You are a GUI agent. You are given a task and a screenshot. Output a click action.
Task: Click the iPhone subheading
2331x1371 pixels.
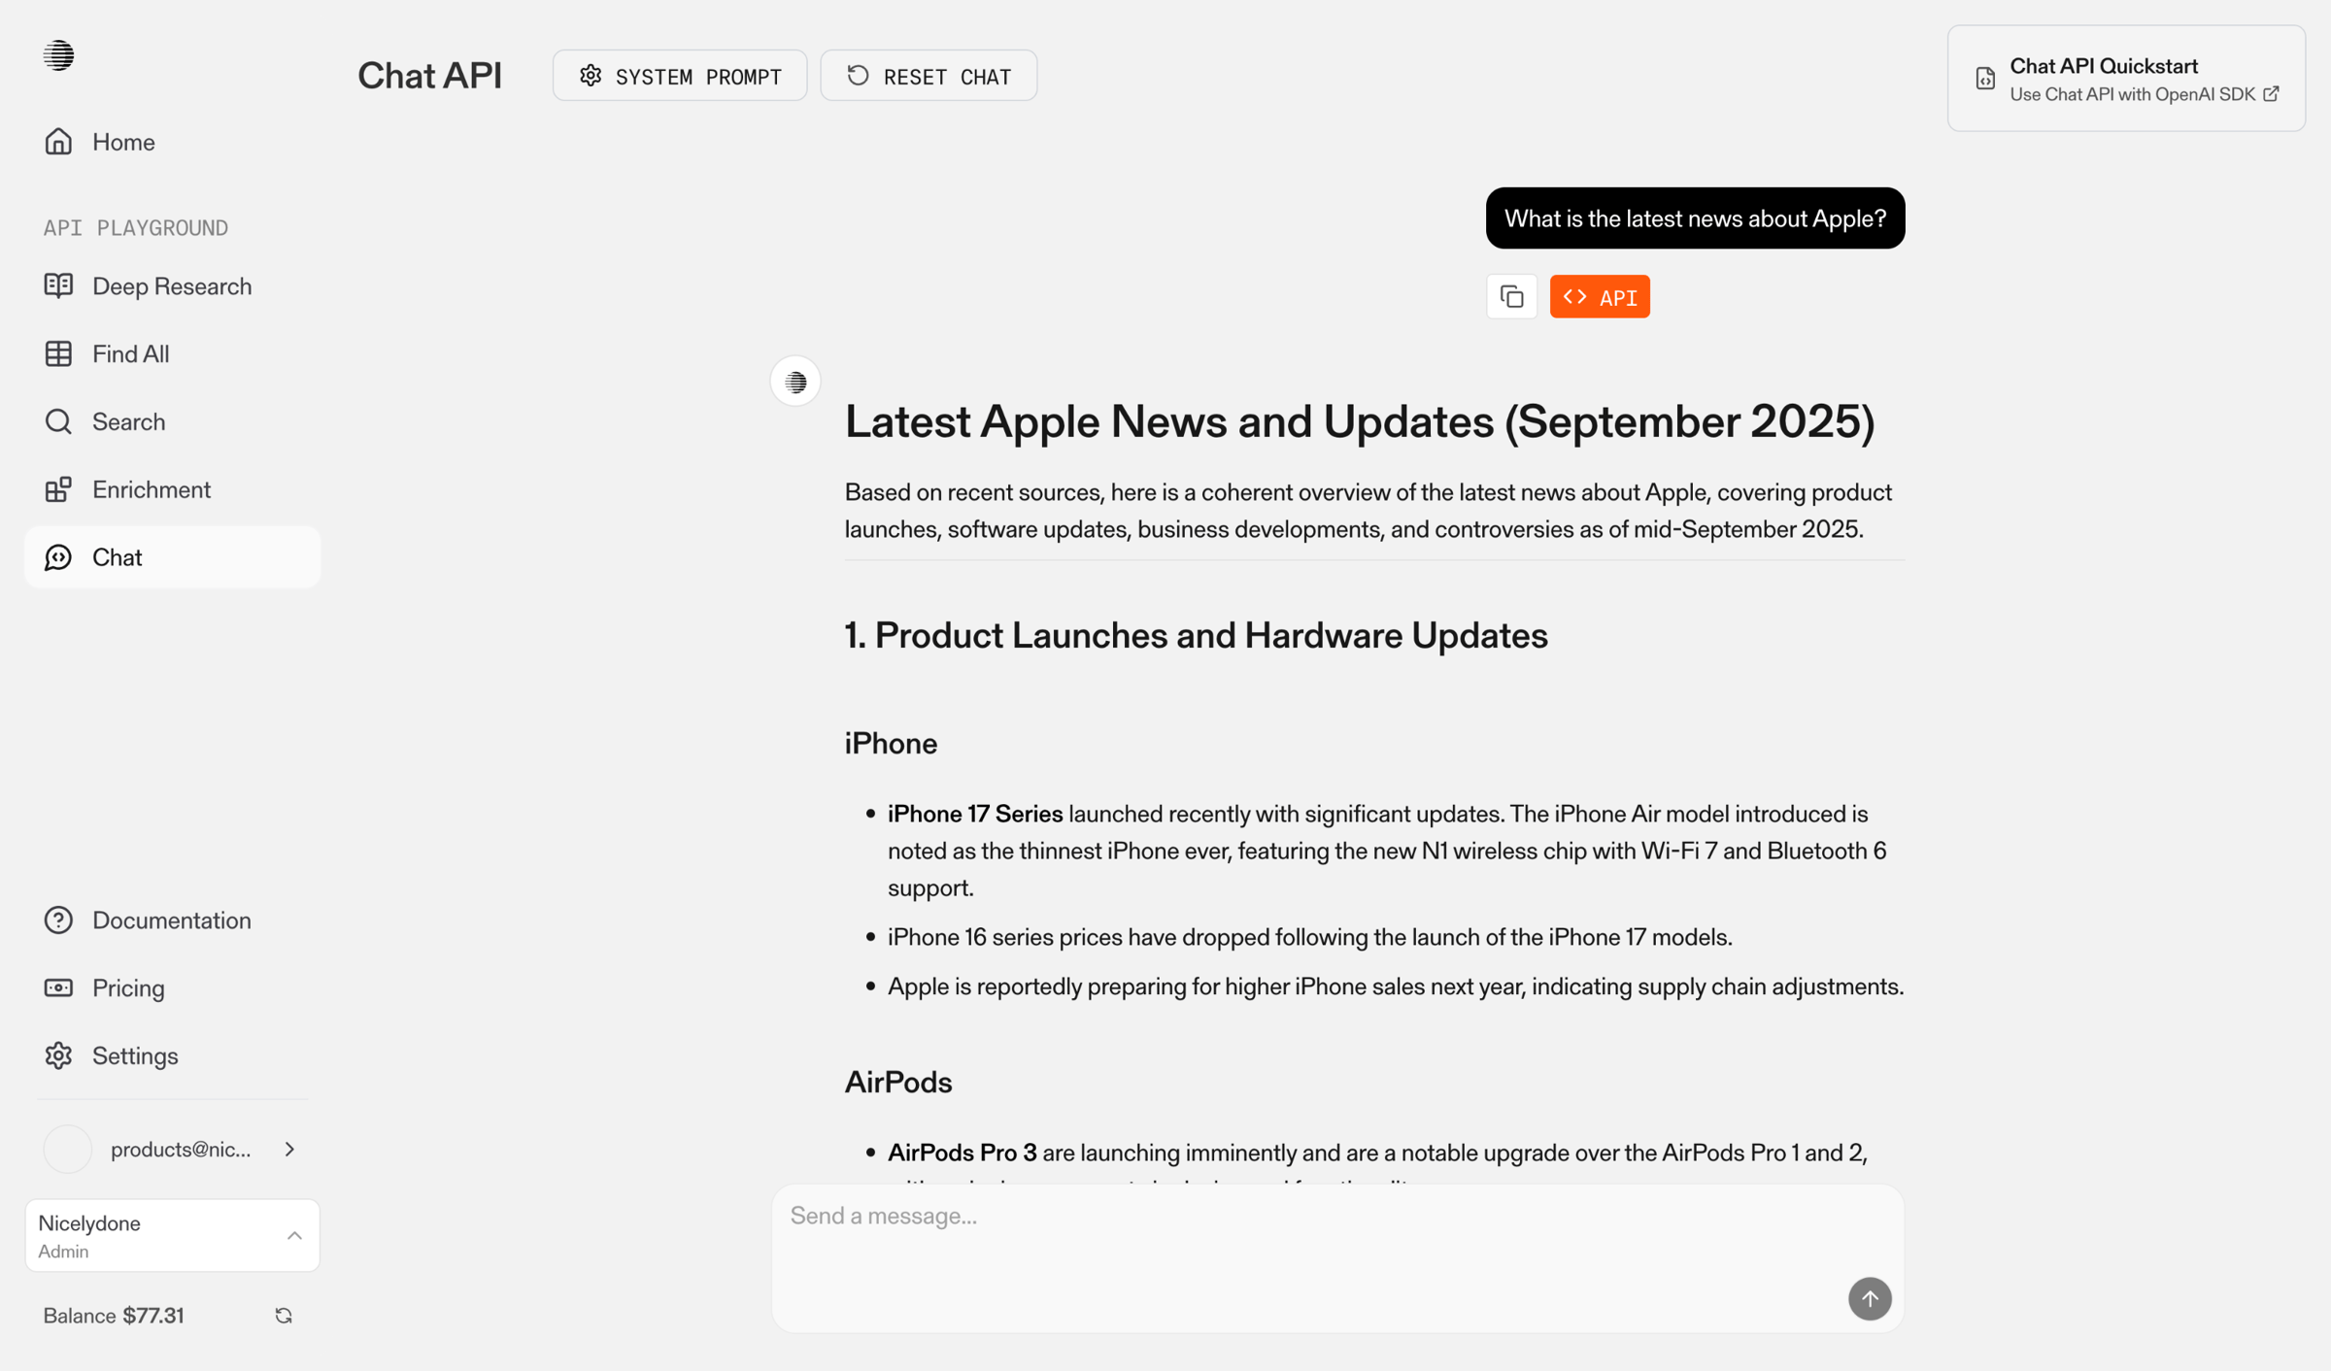pyautogui.click(x=891, y=744)
